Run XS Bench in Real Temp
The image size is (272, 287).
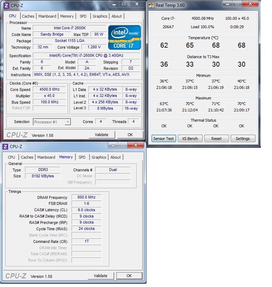190,139
